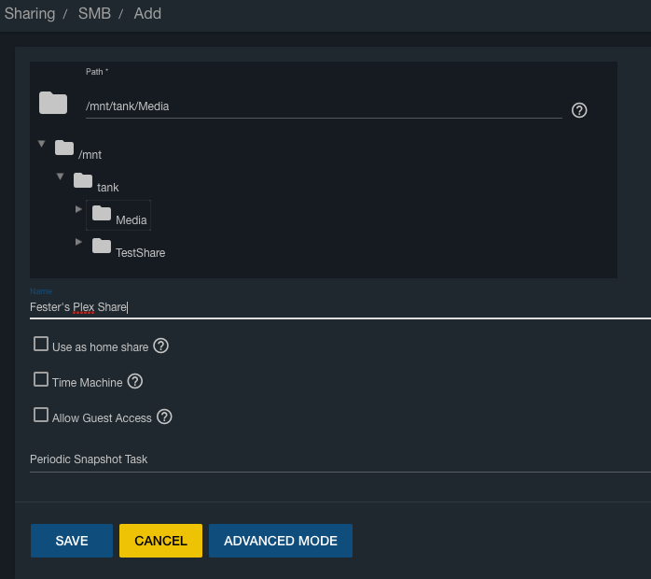Collapse the tank directory arrow
Viewport: 651px width, 579px height.
60,177
